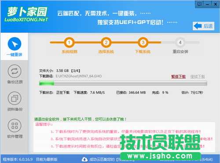This screenshot has height=163, width=220.
Task: Click the file size 3.58 GB text
Action: coord(62,71)
